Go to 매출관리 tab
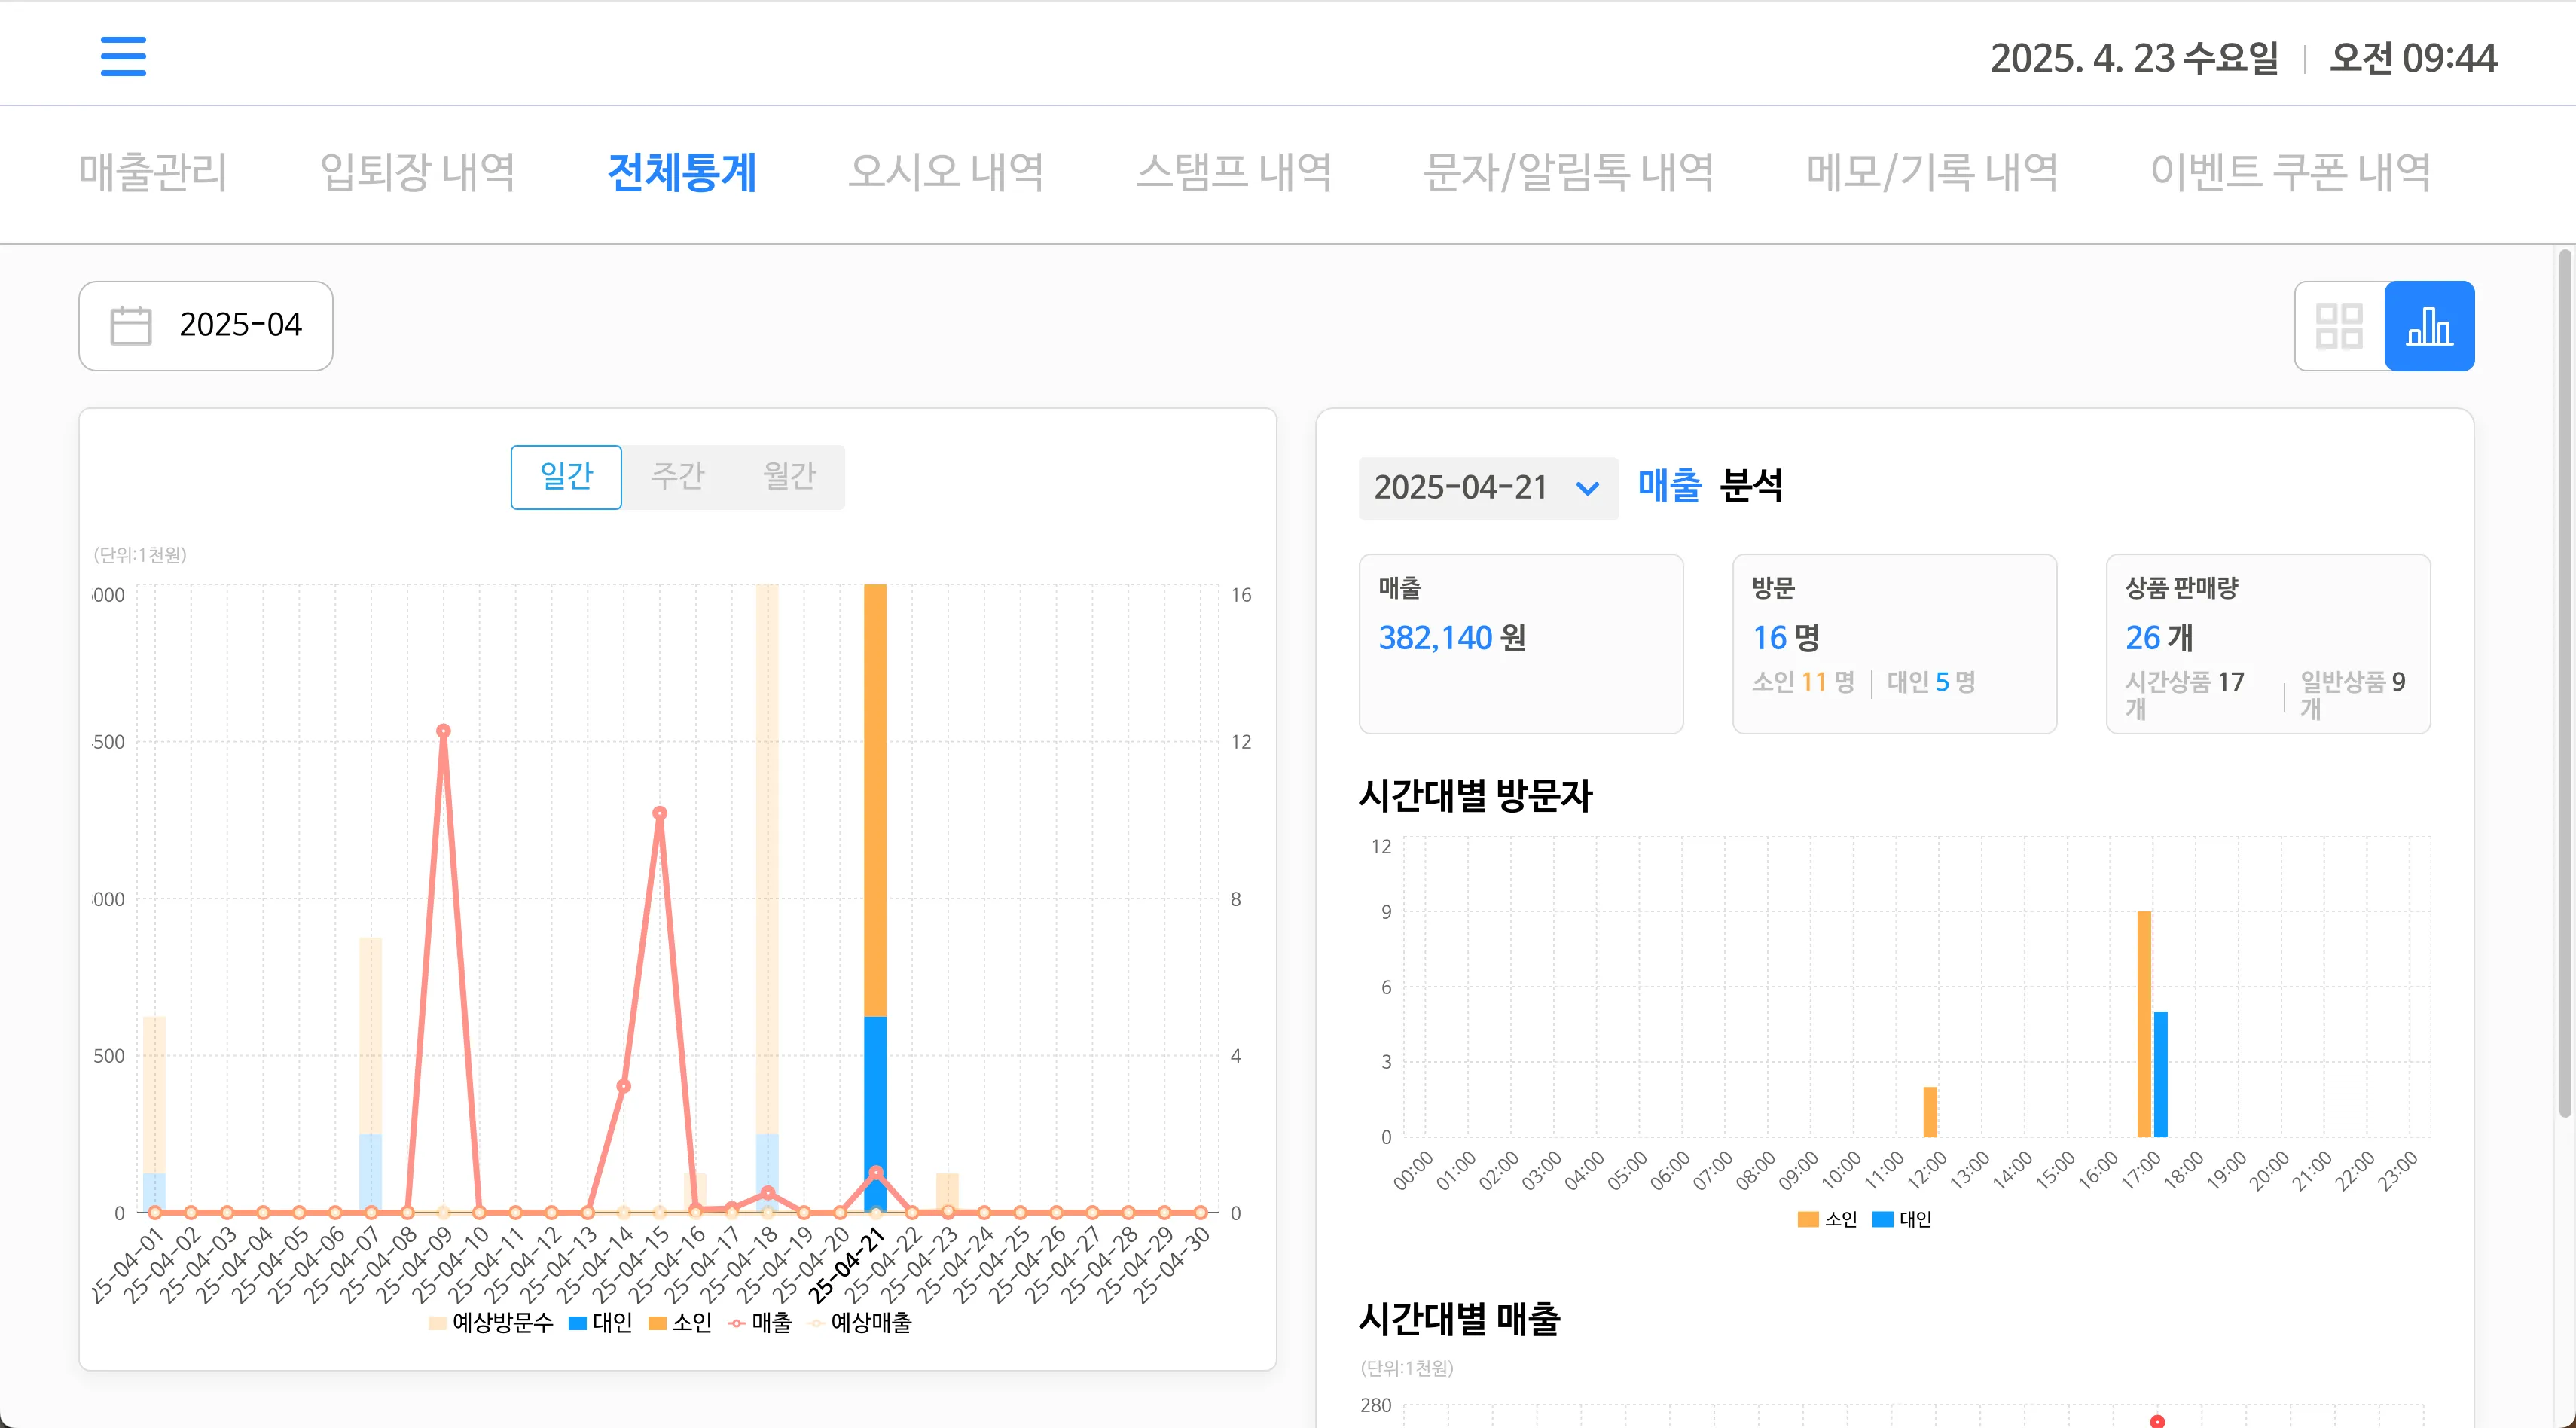The width and height of the screenshot is (2576, 1428). [x=153, y=172]
